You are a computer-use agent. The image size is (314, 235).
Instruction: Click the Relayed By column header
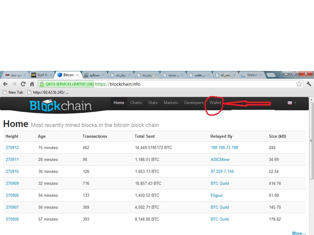(221, 136)
